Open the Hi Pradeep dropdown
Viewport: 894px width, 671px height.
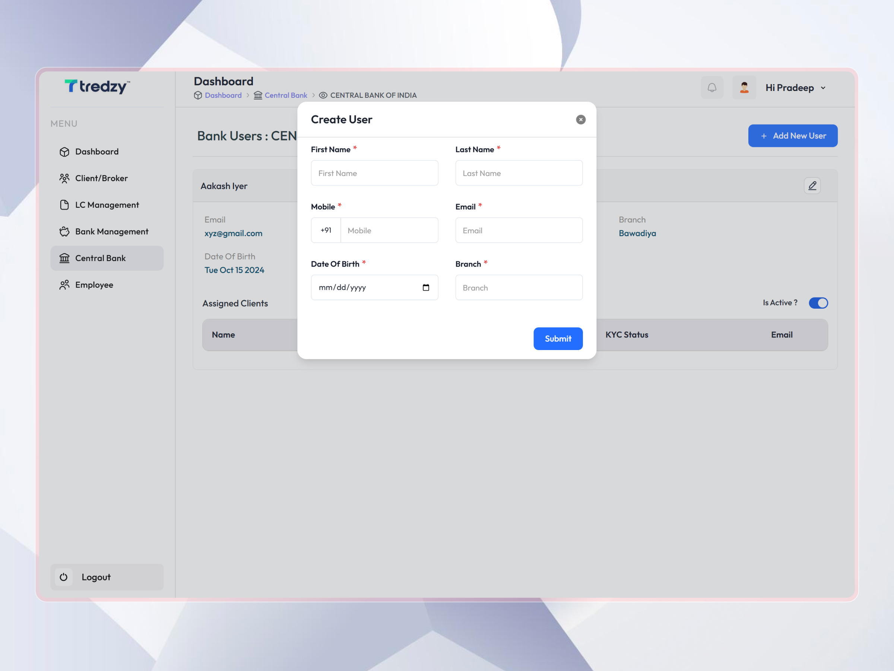click(795, 87)
